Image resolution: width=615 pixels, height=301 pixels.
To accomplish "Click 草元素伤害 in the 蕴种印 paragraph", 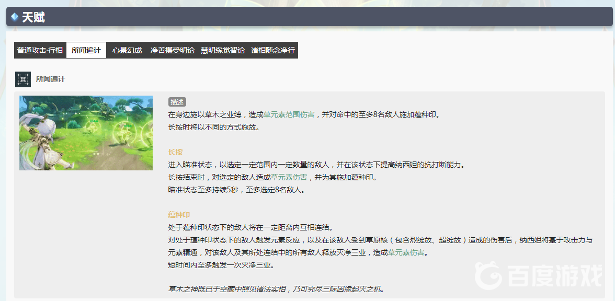I will tap(406, 253).
